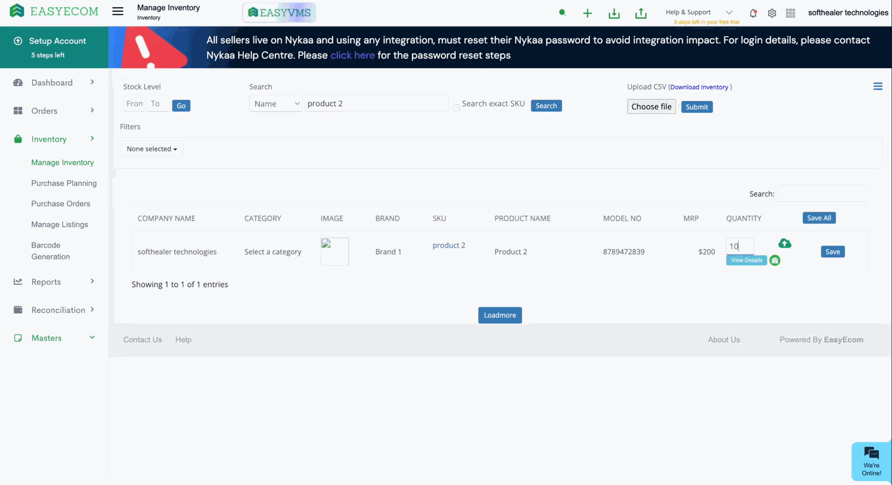Click the green cloud upload icon in quantity column
The width and height of the screenshot is (892, 485).
785,243
